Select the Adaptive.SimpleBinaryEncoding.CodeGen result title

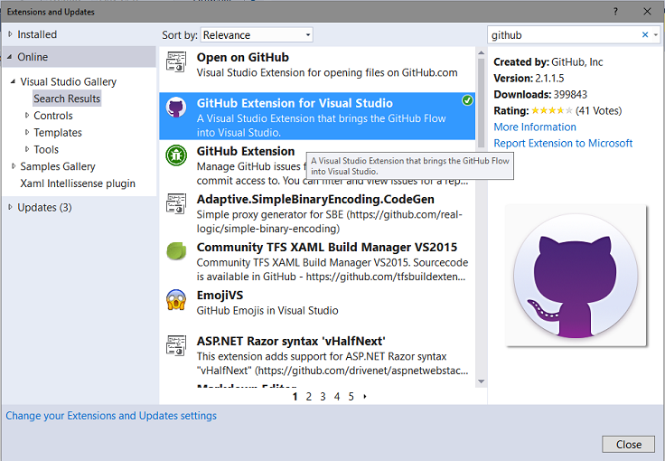pos(315,199)
